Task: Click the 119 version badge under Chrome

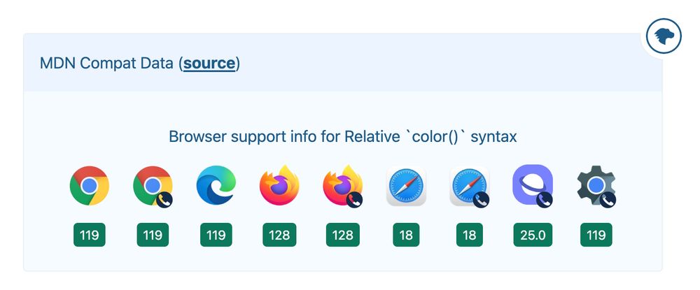Action: [x=90, y=235]
